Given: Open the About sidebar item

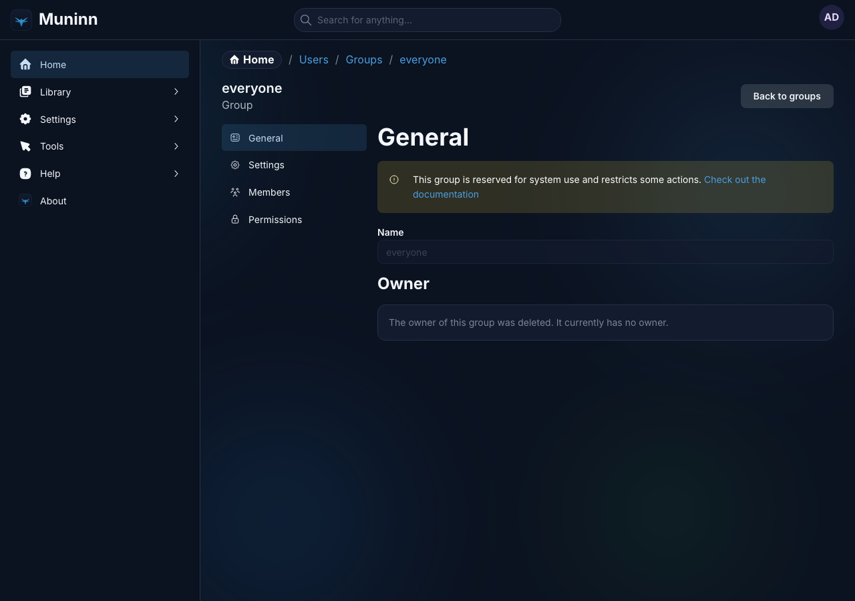Looking at the screenshot, I should [100, 201].
